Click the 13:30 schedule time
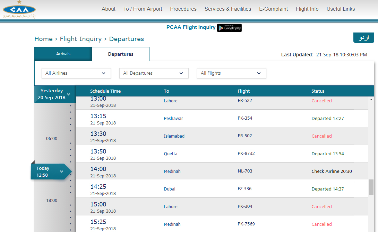The height and width of the screenshot is (232, 378). tap(98, 134)
